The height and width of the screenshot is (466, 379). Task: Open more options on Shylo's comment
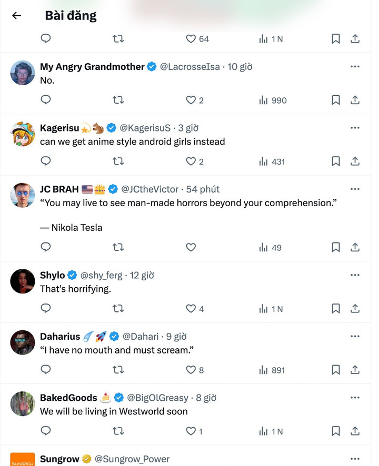pos(355,275)
